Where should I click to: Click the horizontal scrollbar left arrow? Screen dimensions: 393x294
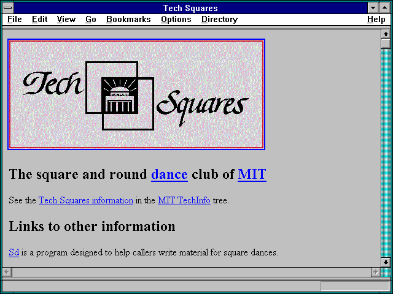tap(7, 272)
